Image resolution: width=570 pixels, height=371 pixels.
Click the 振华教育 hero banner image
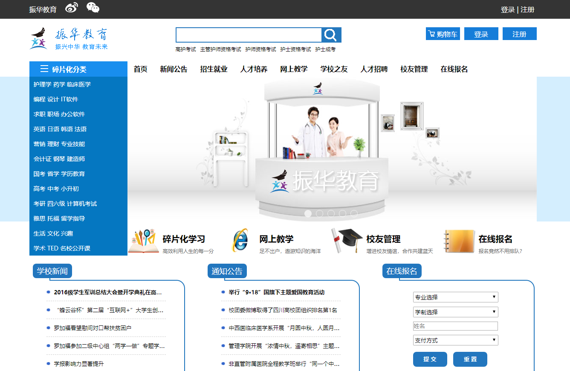(x=332, y=149)
